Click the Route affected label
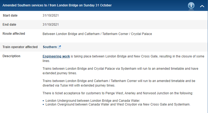Viewport: 208px width, 113px height. tap(14, 34)
